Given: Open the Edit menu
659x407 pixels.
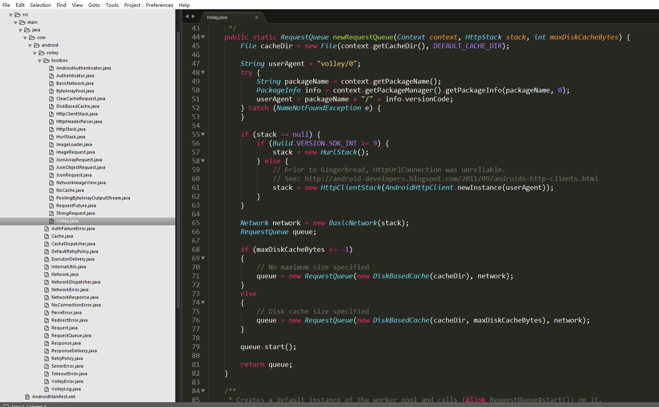Looking at the screenshot, I should click(x=20, y=5).
